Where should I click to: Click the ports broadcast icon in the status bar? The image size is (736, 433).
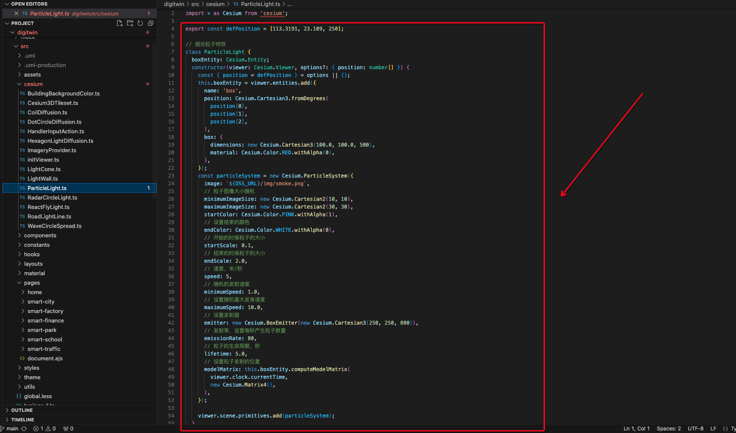pyautogui.click(x=68, y=429)
